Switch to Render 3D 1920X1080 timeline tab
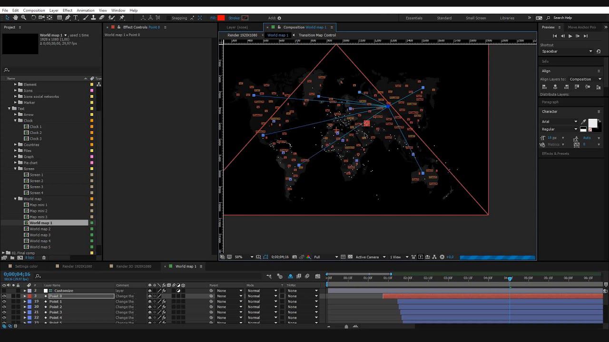The width and height of the screenshot is (609, 342). tap(133, 266)
